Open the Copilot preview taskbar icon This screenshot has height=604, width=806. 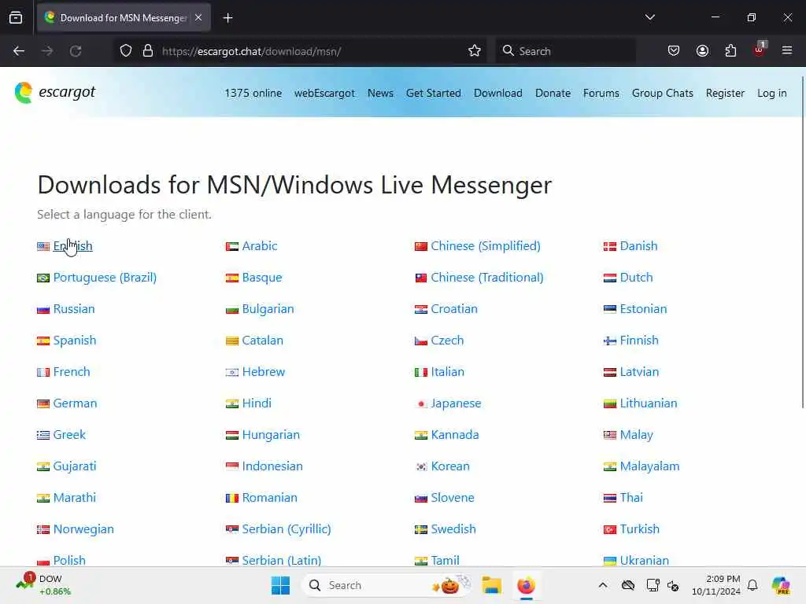781,585
